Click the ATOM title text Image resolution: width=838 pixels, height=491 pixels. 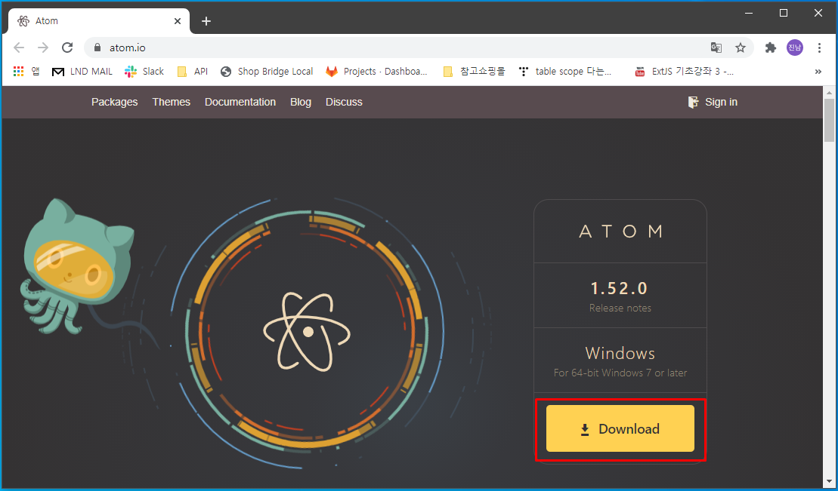[621, 231]
